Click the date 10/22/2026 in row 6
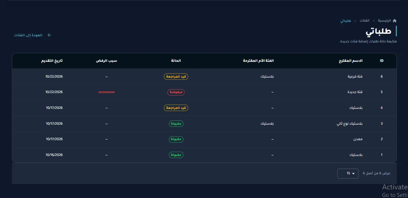Viewport: 408px width, 198px height. click(54, 77)
